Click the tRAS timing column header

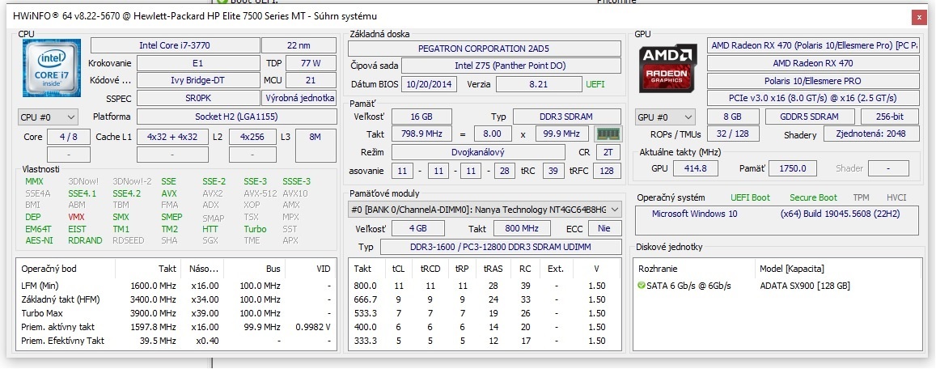click(x=493, y=269)
